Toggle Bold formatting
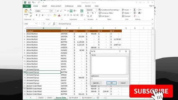Screen dimensions: 178x100 click(36, 15)
